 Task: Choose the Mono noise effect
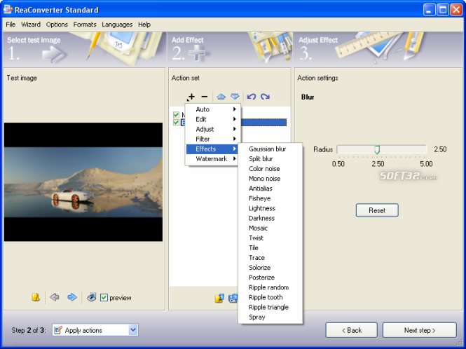(270, 179)
